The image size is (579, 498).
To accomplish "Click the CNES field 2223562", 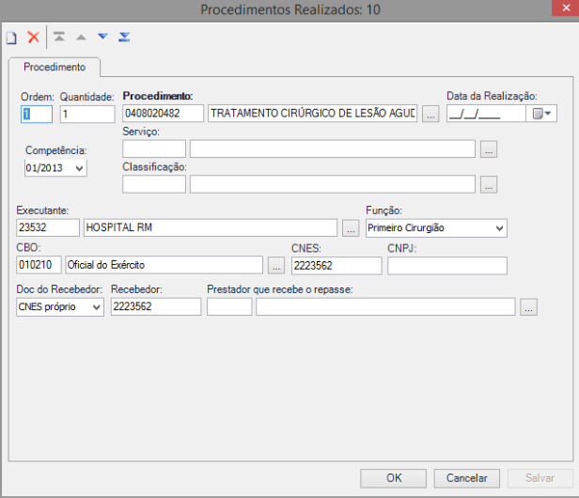I will [336, 266].
